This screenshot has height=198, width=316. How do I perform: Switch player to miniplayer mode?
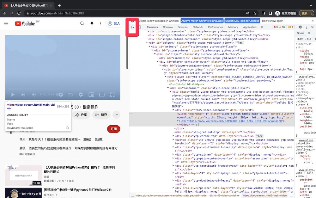click(x=91, y=95)
